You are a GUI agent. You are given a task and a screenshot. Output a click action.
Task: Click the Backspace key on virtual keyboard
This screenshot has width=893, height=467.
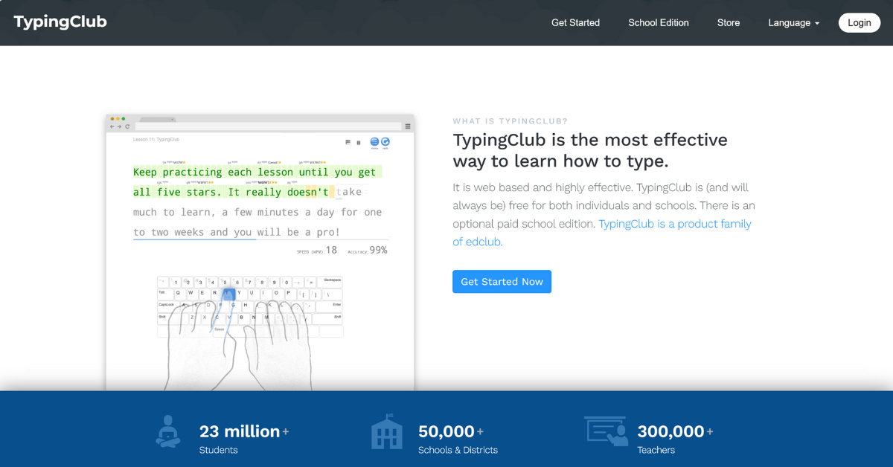pos(332,282)
